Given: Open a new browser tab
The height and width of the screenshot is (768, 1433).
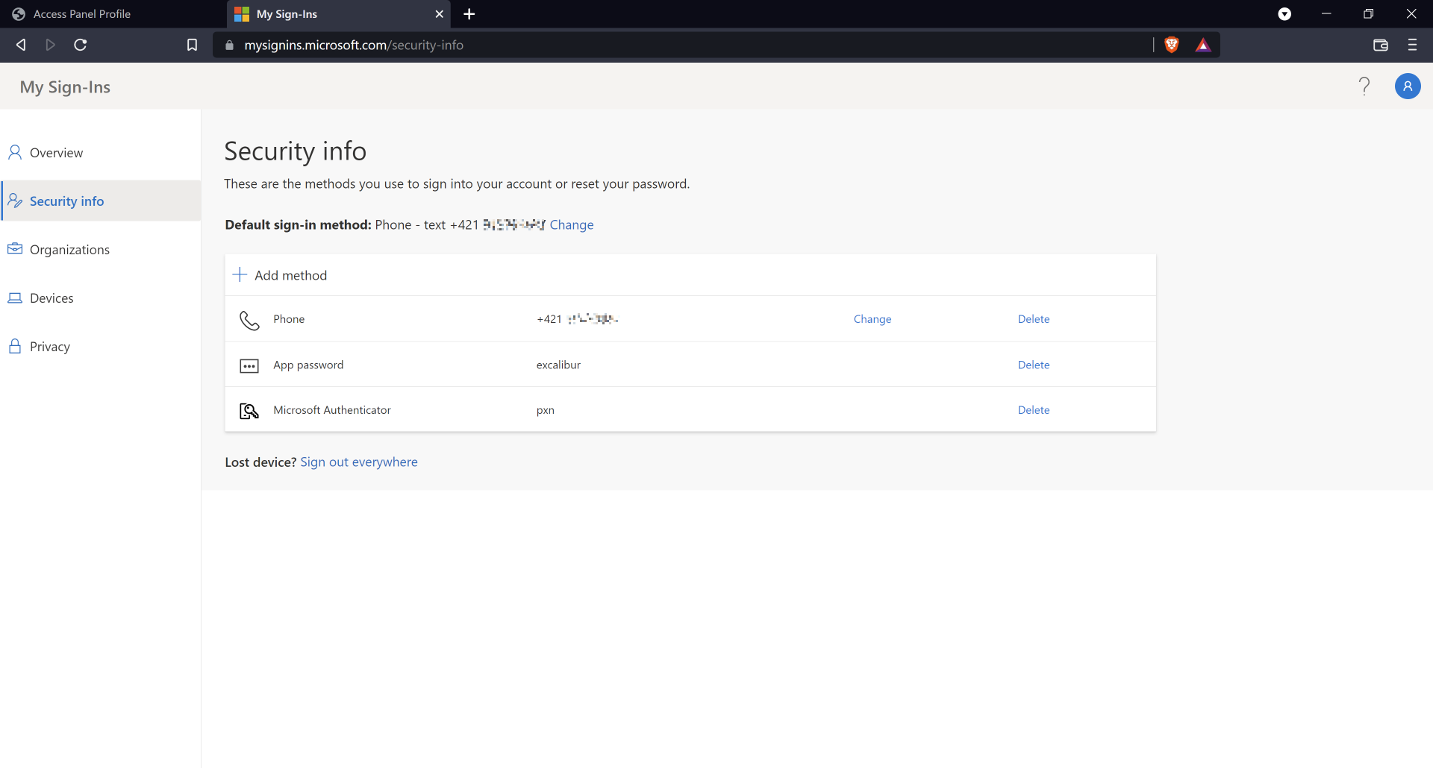Looking at the screenshot, I should (469, 14).
